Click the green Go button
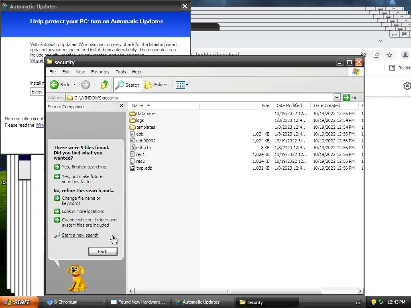This screenshot has width=411, height=308. click(350, 97)
